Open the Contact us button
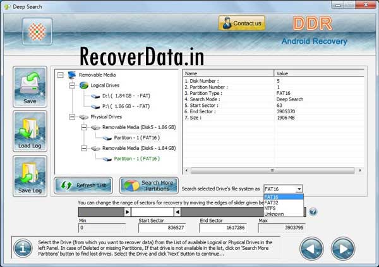The height and width of the screenshot is (267, 379). 241,24
